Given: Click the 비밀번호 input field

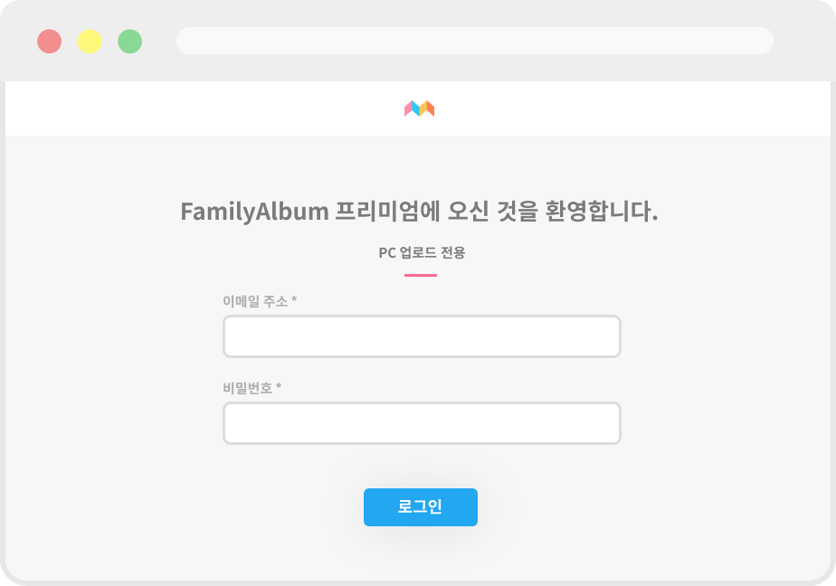Looking at the screenshot, I should (422, 423).
